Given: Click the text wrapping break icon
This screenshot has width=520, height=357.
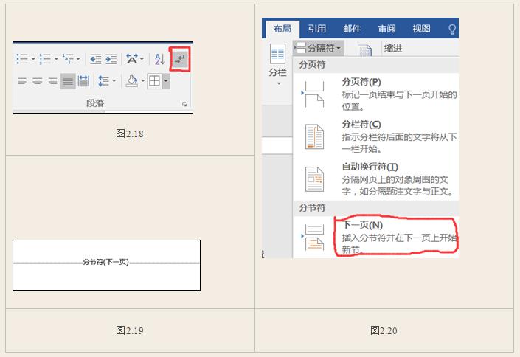Looking at the screenshot, I should pyautogui.click(x=314, y=178).
